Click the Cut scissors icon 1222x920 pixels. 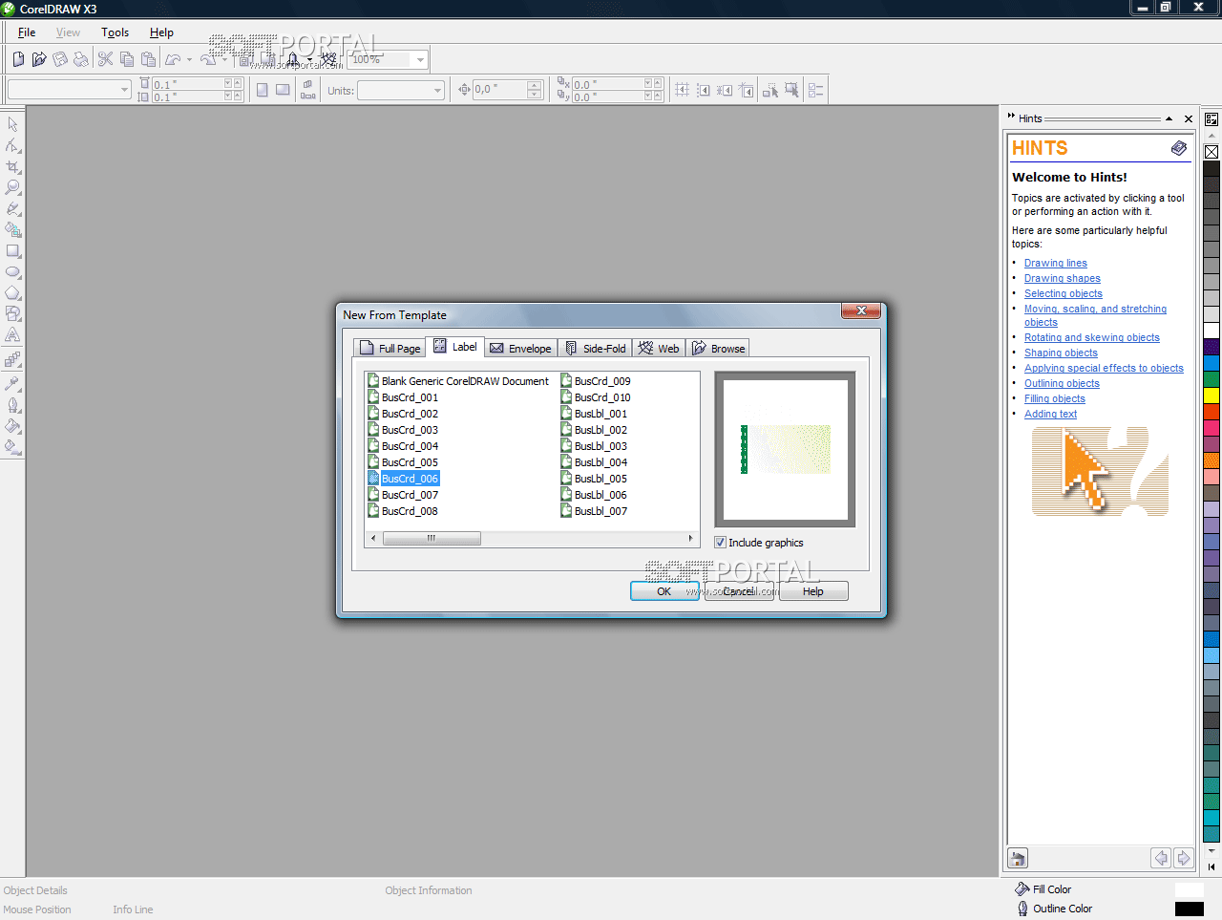pyautogui.click(x=106, y=59)
